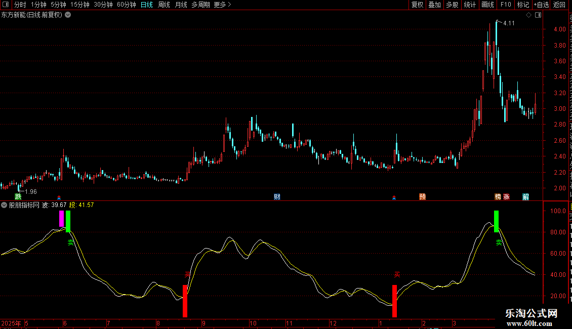Click the cyan 解 marker icon
The height and width of the screenshot is (329, 572).
pos(525,197)
